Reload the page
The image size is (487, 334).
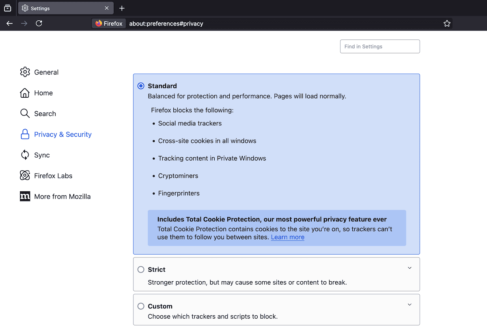coord(39,23)
